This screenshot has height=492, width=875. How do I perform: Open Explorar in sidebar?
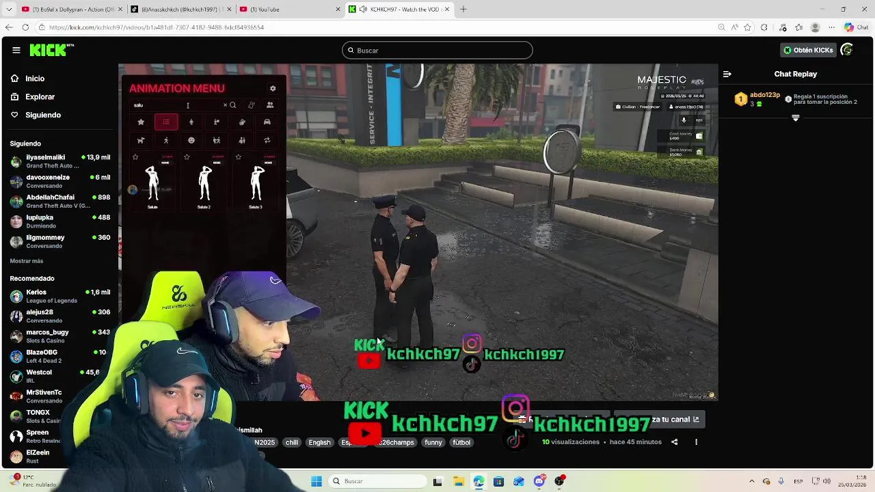(32, 97)
